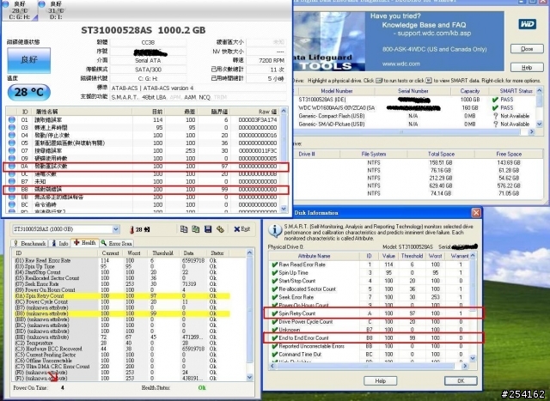Click blue status circle of ID 01 row
Screen dimensions: 550x401
12,119
